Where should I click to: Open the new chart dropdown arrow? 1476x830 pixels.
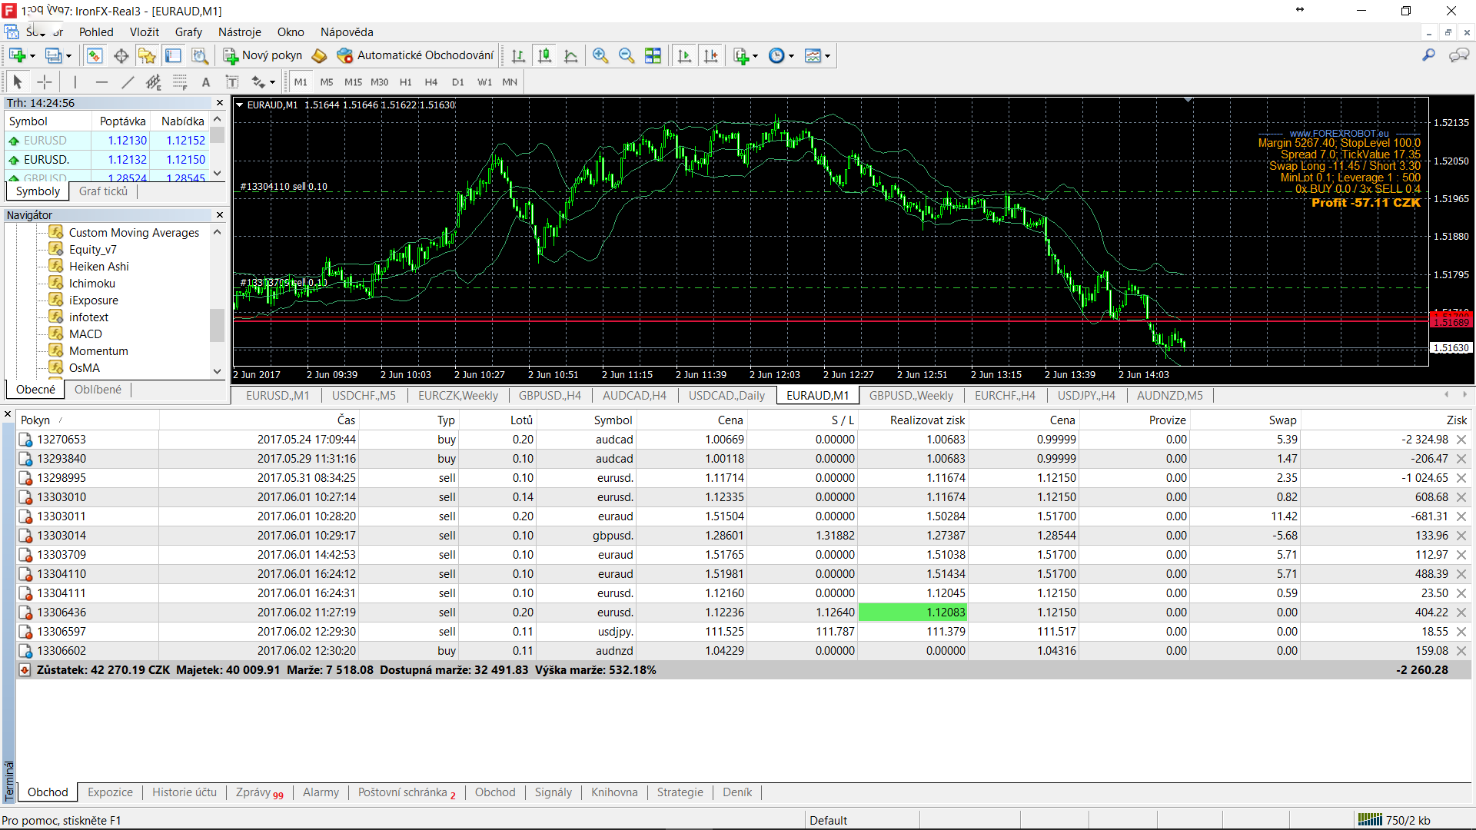[x=32, y=56]
